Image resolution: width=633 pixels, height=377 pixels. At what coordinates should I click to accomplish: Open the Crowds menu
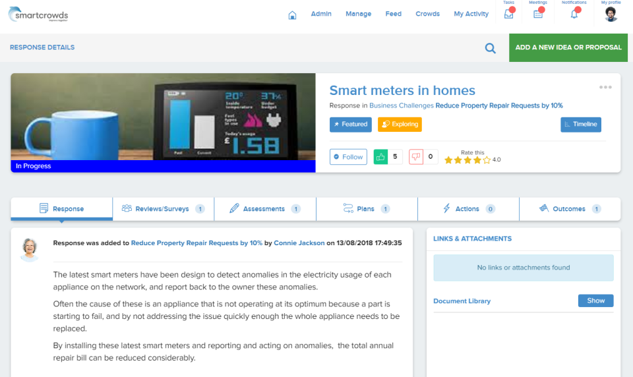[x=427, y=14]
